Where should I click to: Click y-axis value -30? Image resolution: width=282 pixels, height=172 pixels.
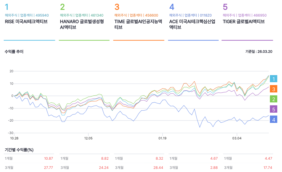click(11, 133)
